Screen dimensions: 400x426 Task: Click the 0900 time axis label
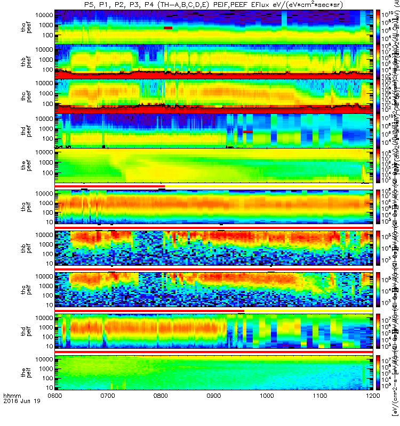coord(214,396)
